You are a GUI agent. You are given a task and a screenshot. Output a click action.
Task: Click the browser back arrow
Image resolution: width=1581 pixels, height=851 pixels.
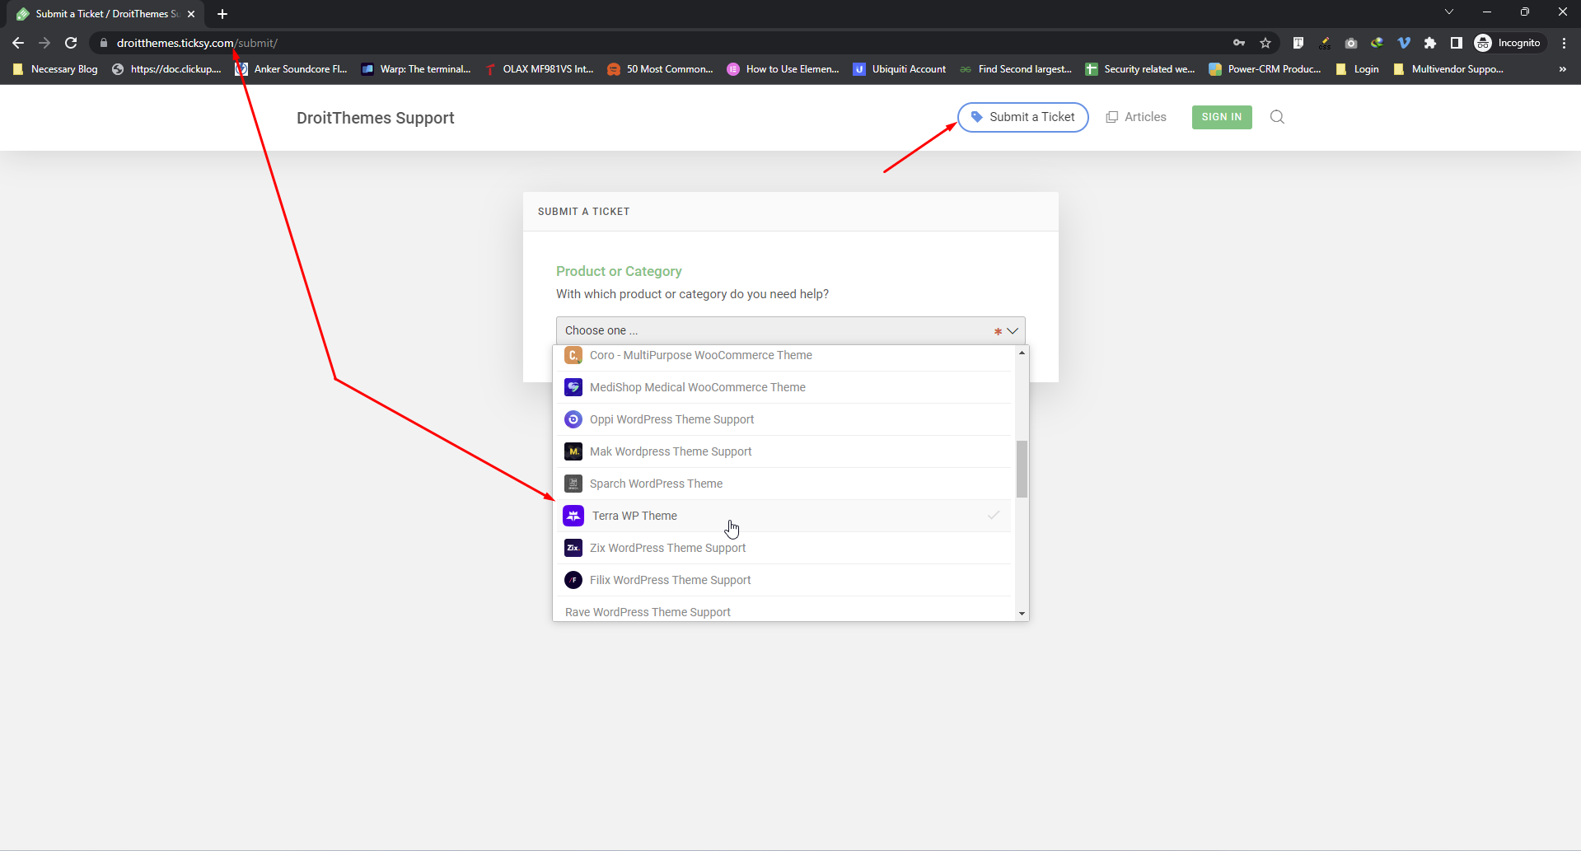click(18, 43)
